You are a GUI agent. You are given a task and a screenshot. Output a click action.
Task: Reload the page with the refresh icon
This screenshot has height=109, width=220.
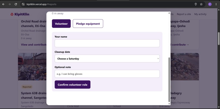point(16,4)
